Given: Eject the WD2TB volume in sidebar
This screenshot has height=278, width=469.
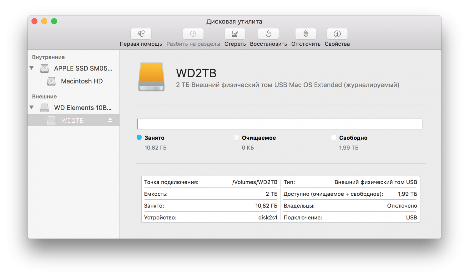Looking at the screenshot, I should point(110,120).
